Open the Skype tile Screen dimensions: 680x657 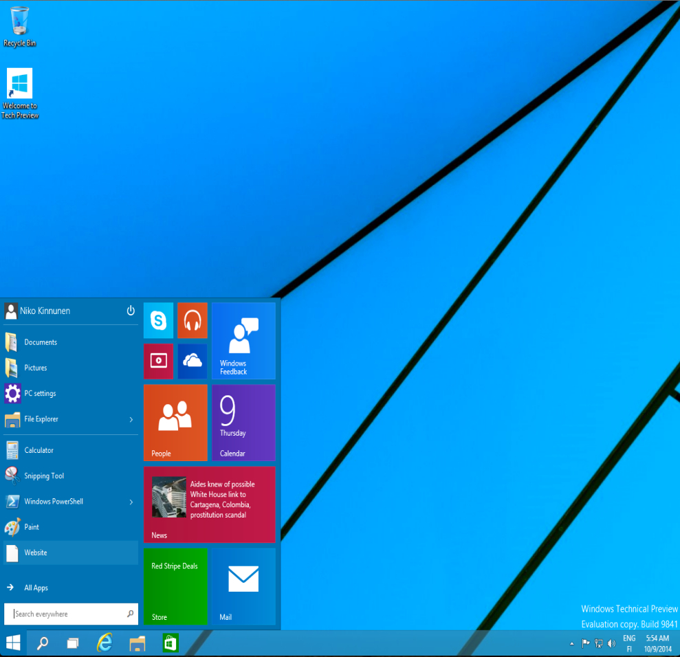(x=158, y=320)
